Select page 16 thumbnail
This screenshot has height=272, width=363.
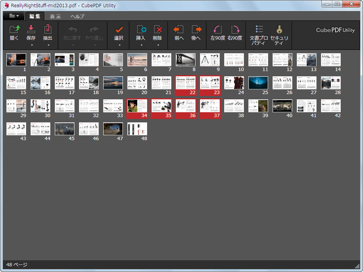tap(40, 83)
